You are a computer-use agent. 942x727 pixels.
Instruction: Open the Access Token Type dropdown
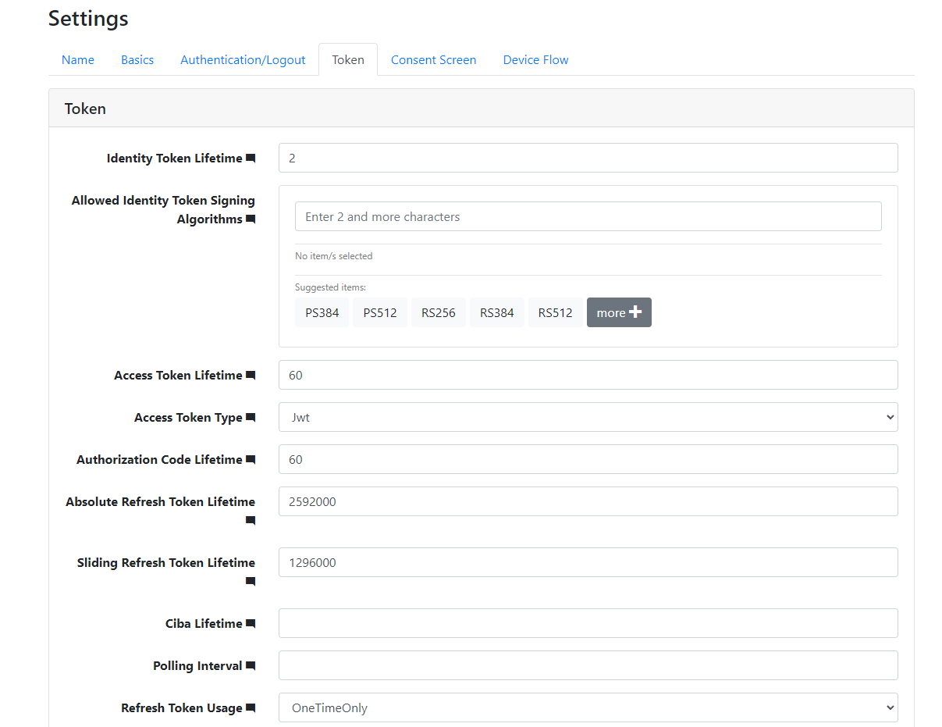click(588, 417)
